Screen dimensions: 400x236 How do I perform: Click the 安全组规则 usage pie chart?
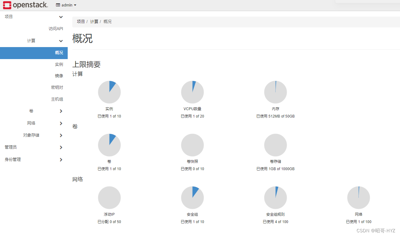tap(275, 198)
